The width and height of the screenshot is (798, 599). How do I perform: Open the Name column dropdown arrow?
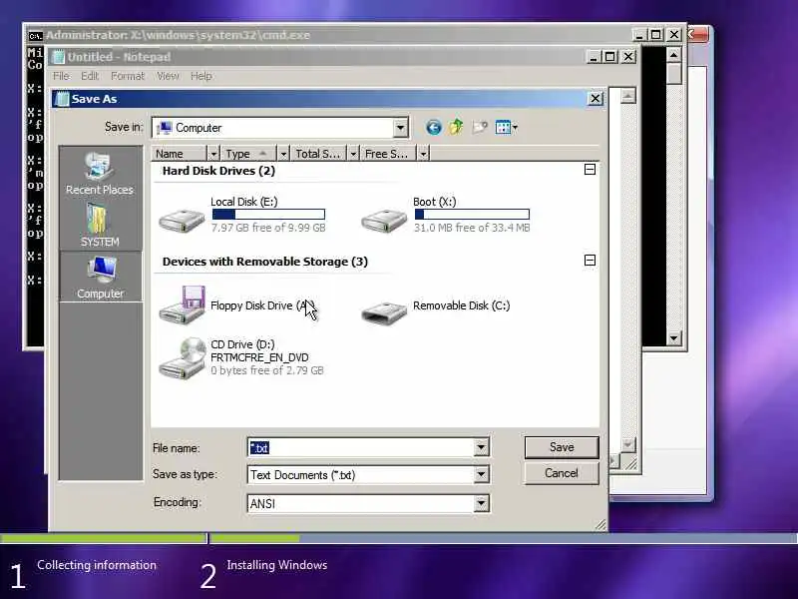(x=213, y=154)
